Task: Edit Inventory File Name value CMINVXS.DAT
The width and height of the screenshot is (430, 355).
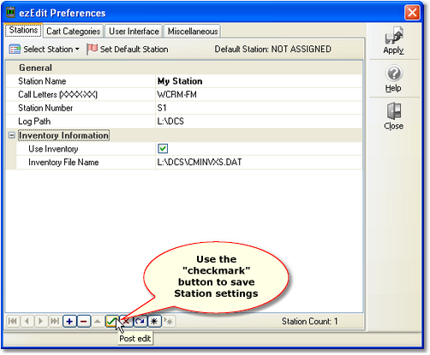Action: tap(259, 163)
